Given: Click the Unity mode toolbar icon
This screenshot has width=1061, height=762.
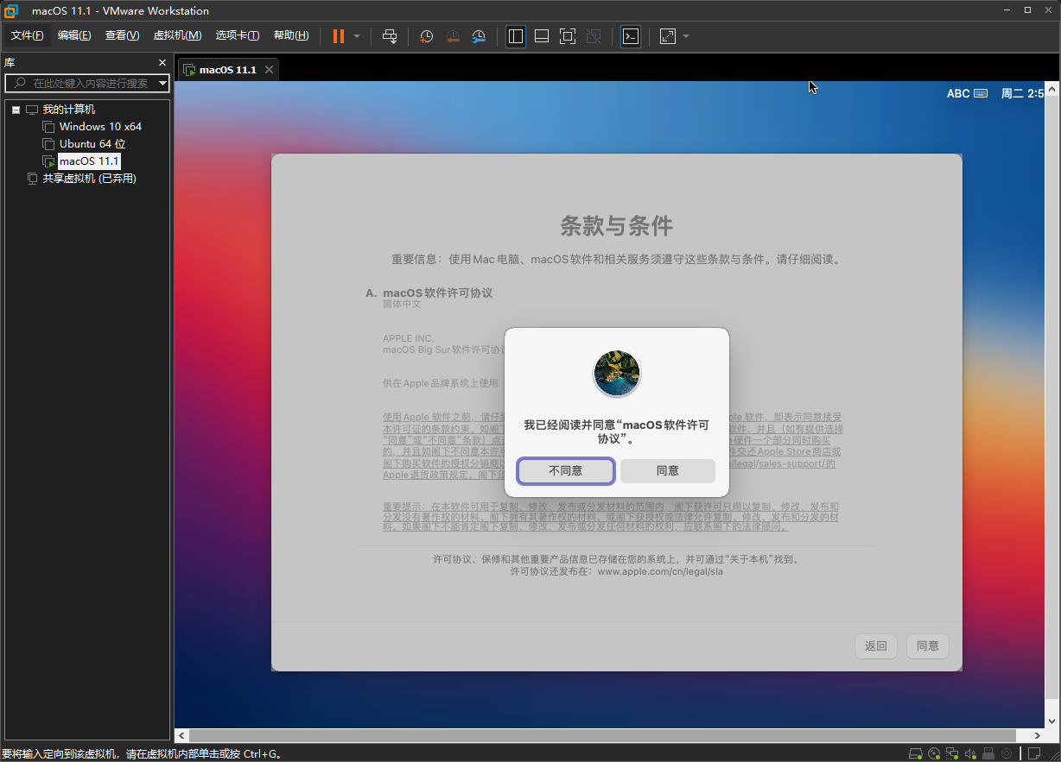Looking at the screenshot, I should point(594,36).
